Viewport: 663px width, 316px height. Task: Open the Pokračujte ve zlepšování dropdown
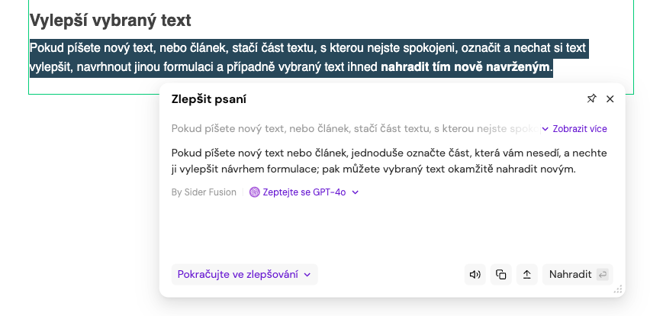click(x=244, y=275)
